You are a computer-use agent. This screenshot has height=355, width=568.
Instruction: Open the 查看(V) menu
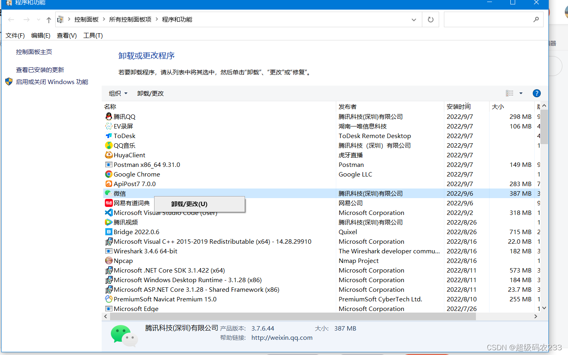tap(67, 36)
